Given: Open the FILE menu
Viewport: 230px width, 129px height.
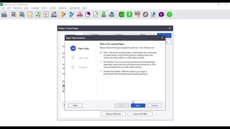Looking at the screenshot, I should 3,8.
